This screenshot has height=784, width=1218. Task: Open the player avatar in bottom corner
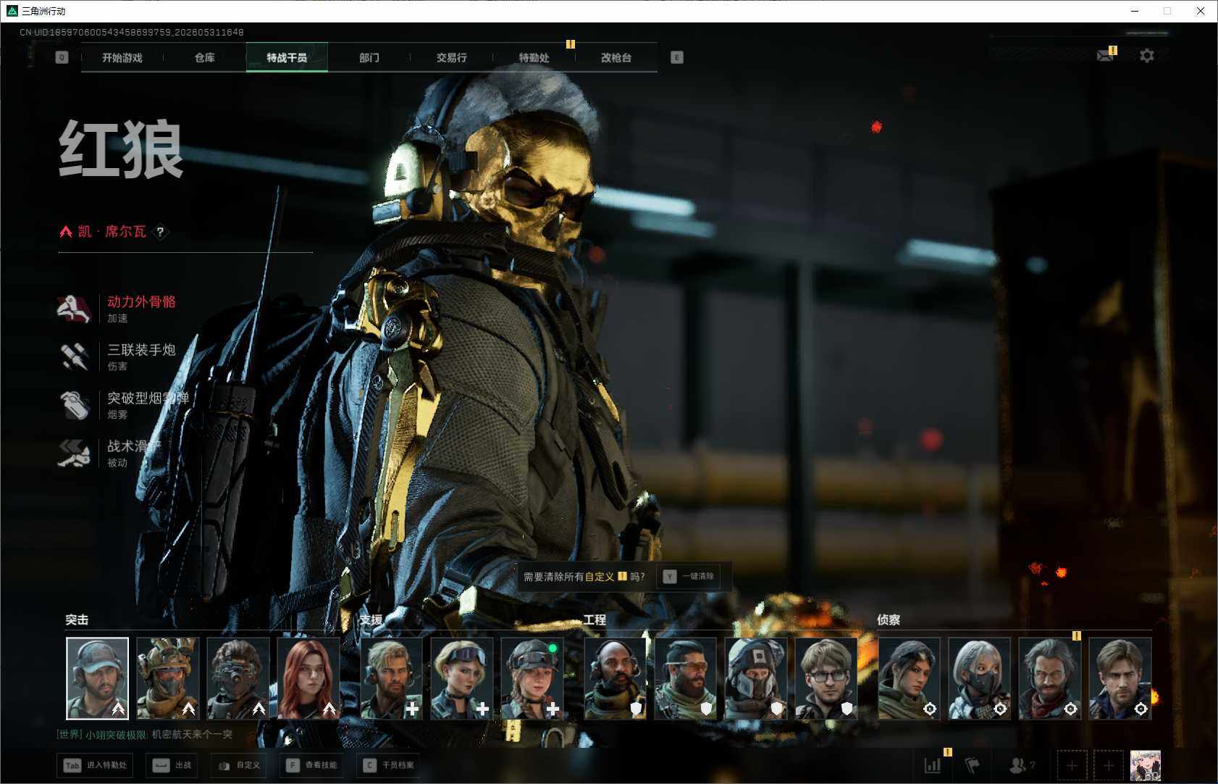1146,765
